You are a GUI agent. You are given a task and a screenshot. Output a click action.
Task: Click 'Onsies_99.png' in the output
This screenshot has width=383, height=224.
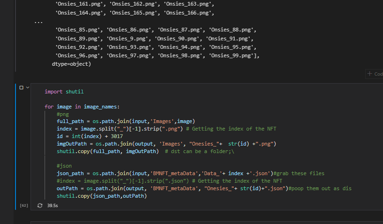(x=231, y=55)
